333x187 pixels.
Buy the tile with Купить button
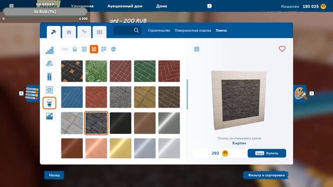[267, 153]
